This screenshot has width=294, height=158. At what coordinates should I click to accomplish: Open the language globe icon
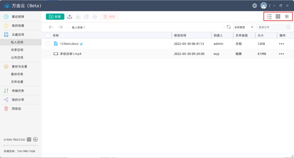tap(255, 6)
